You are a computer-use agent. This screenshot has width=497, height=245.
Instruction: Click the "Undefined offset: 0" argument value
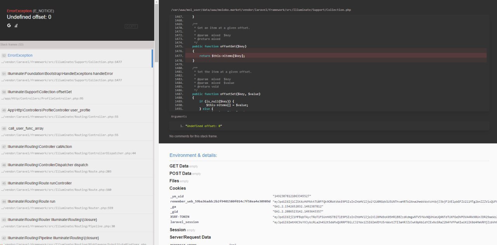tap(203, 126)
